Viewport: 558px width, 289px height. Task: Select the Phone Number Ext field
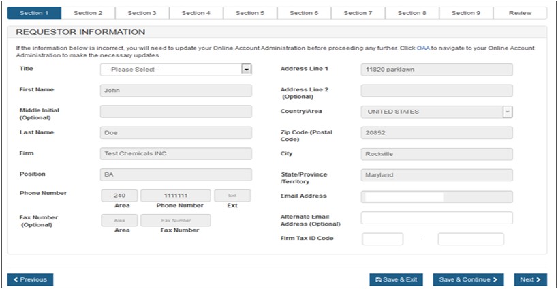[x=232, y=196]
